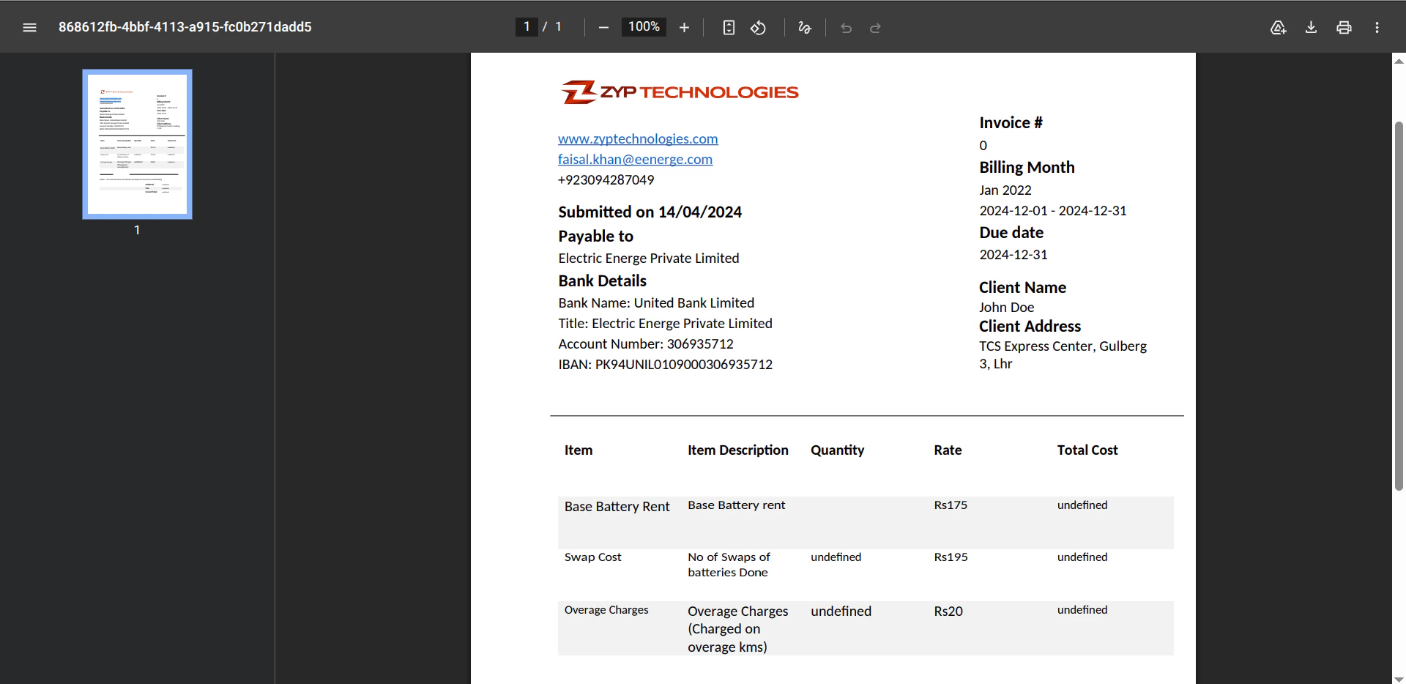
Task: Click the fit to page icon
Action: [x=729, y=27]
